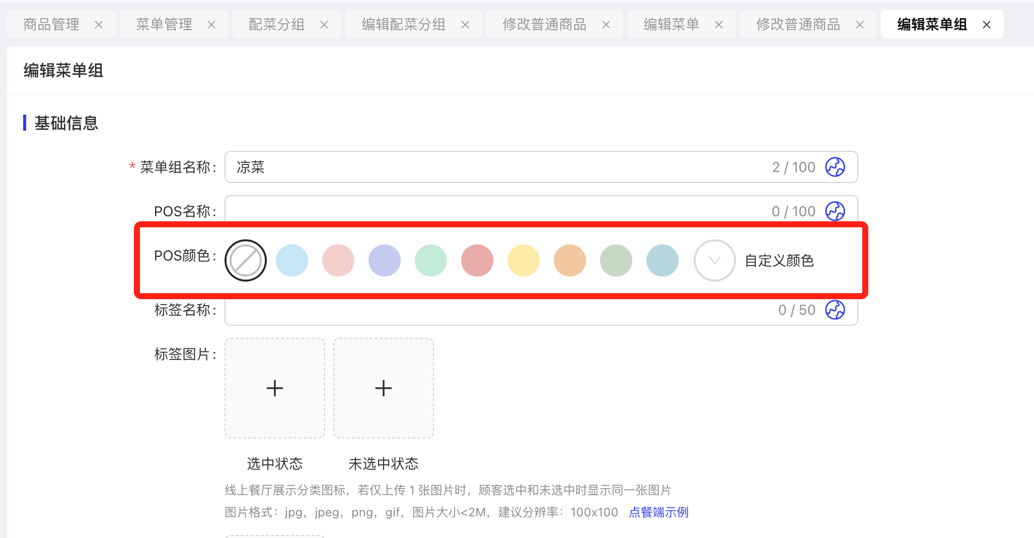Select the lavender purple POS color
1034x538 pixels.
tap(385, 260)
